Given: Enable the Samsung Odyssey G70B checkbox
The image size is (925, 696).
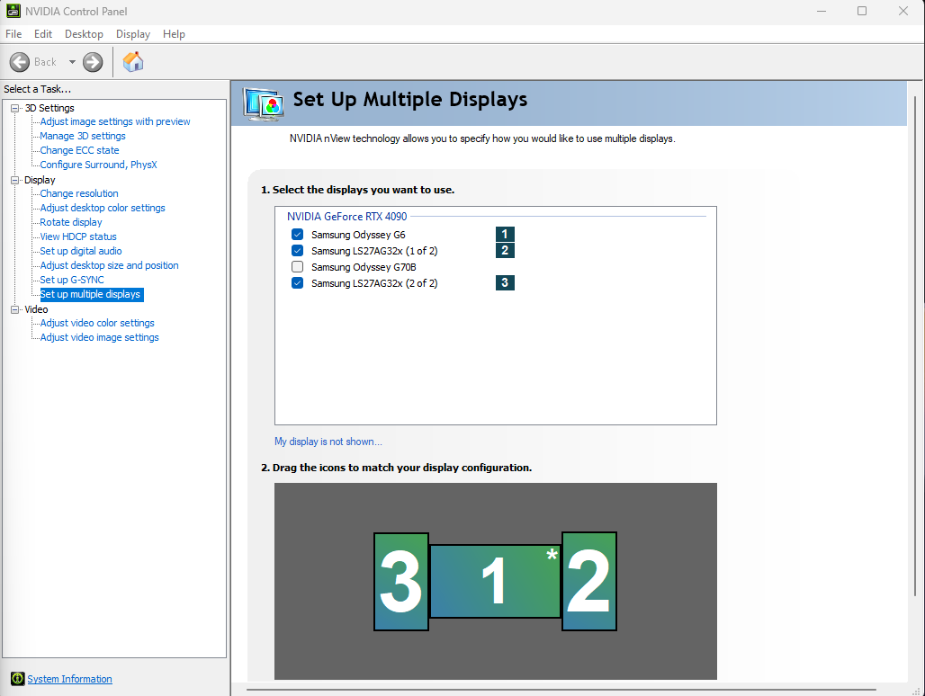Looking at the screenshot, I should tap(298, 267).
